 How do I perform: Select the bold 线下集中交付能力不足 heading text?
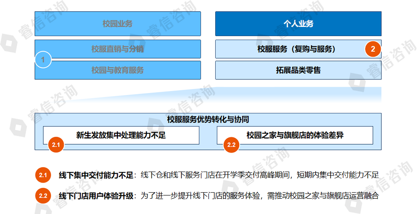95,175
